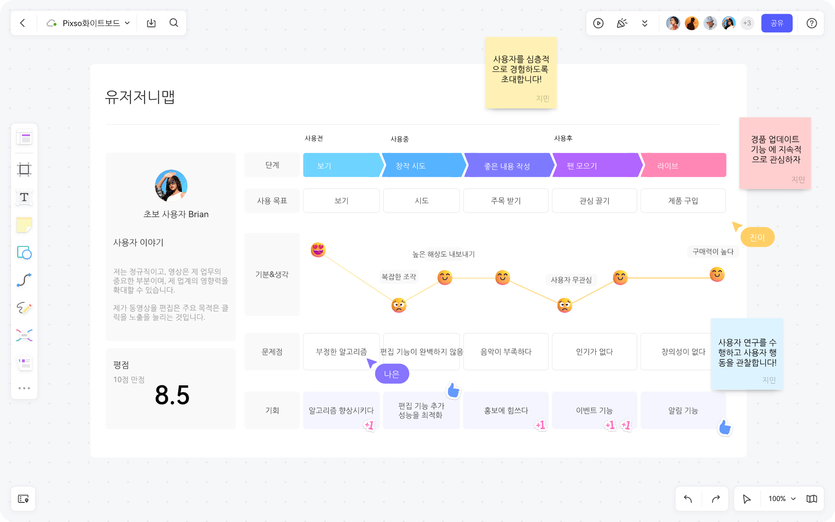Click the first collaborator avatar
This screenshot has width=835, height=522.
(673, 23)
